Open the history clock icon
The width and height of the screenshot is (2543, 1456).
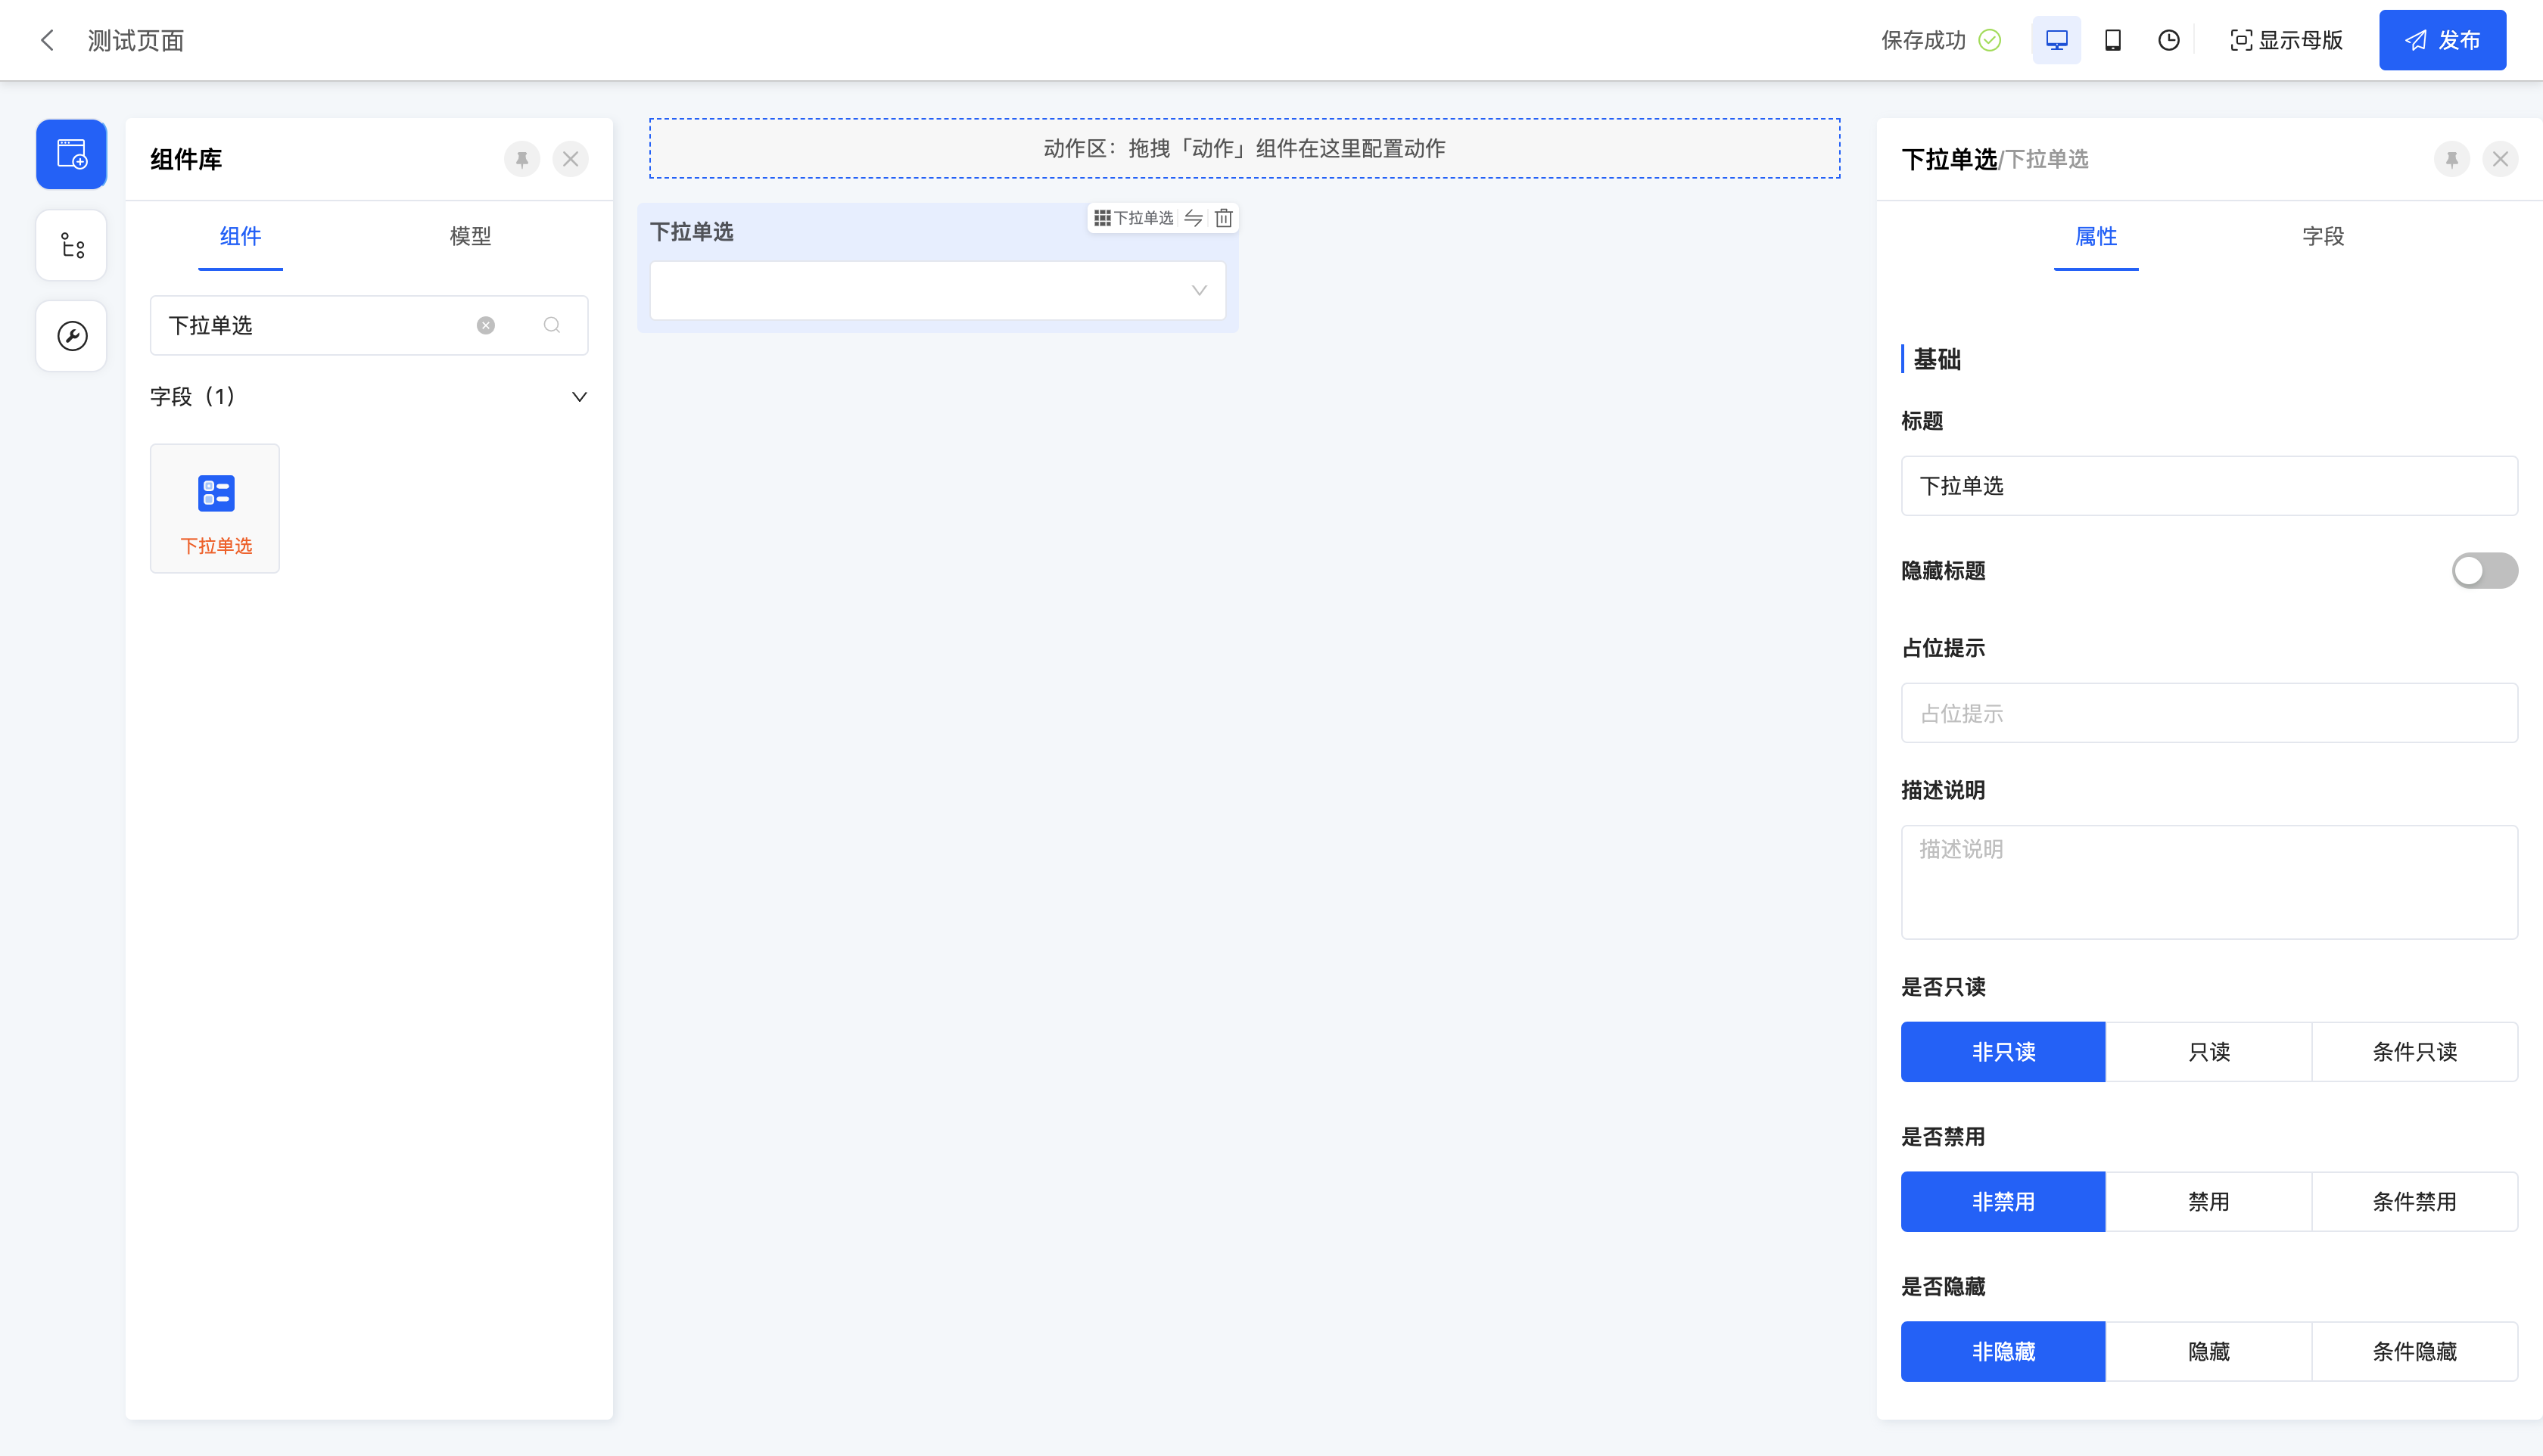click(2168, 40)
